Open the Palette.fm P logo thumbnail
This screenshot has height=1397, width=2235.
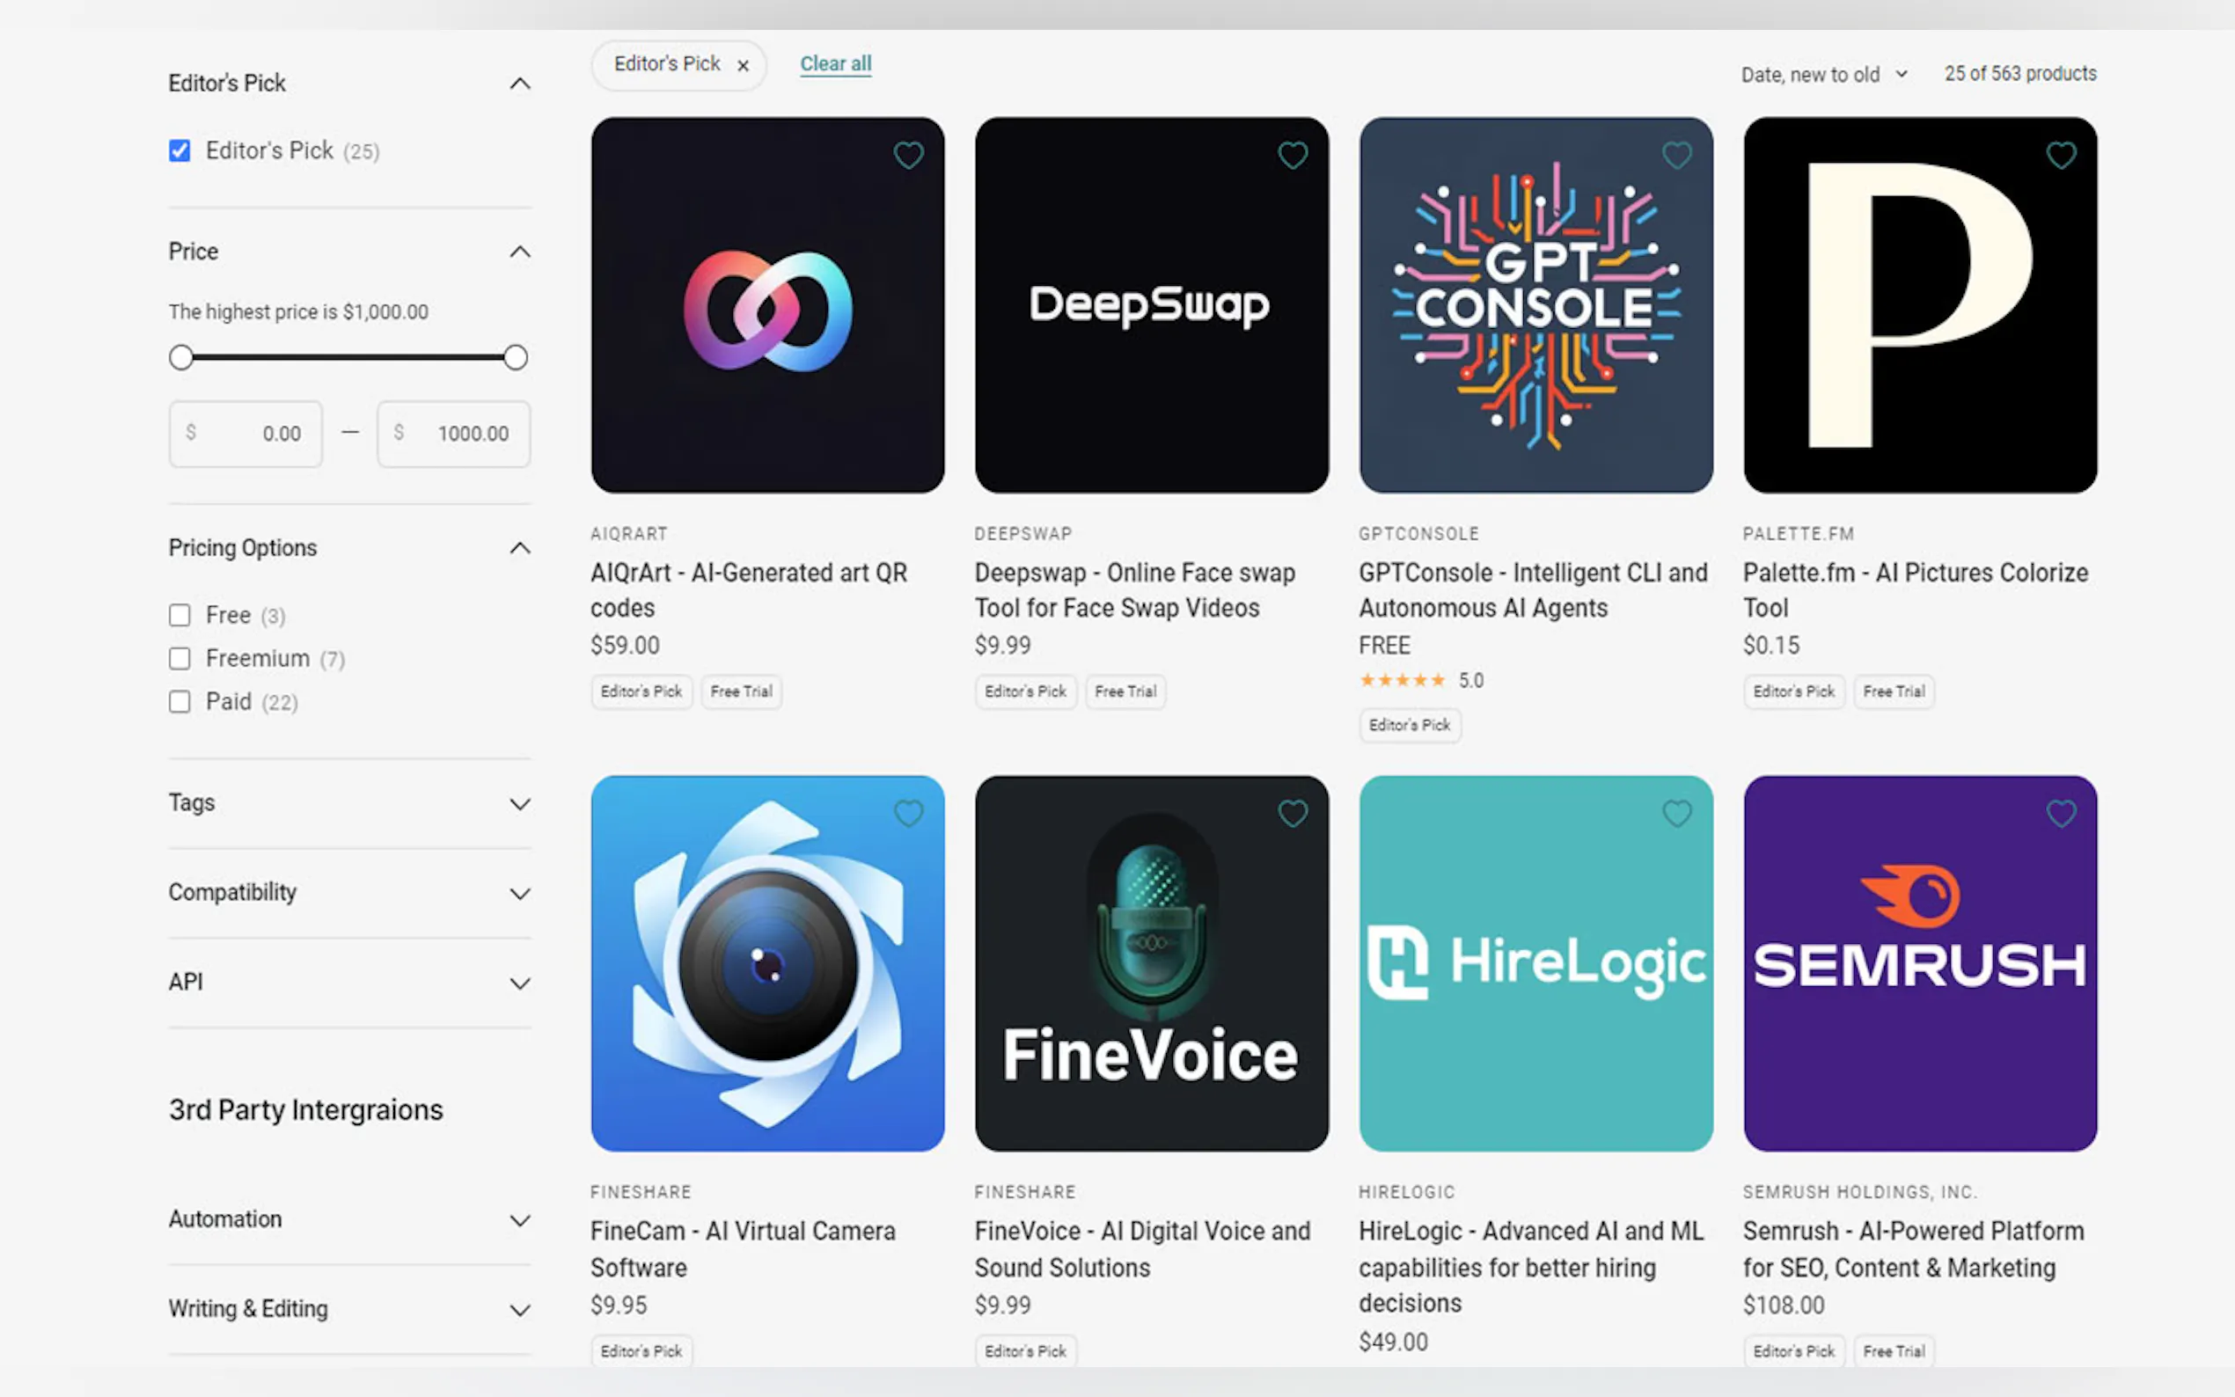(1920, 305)
